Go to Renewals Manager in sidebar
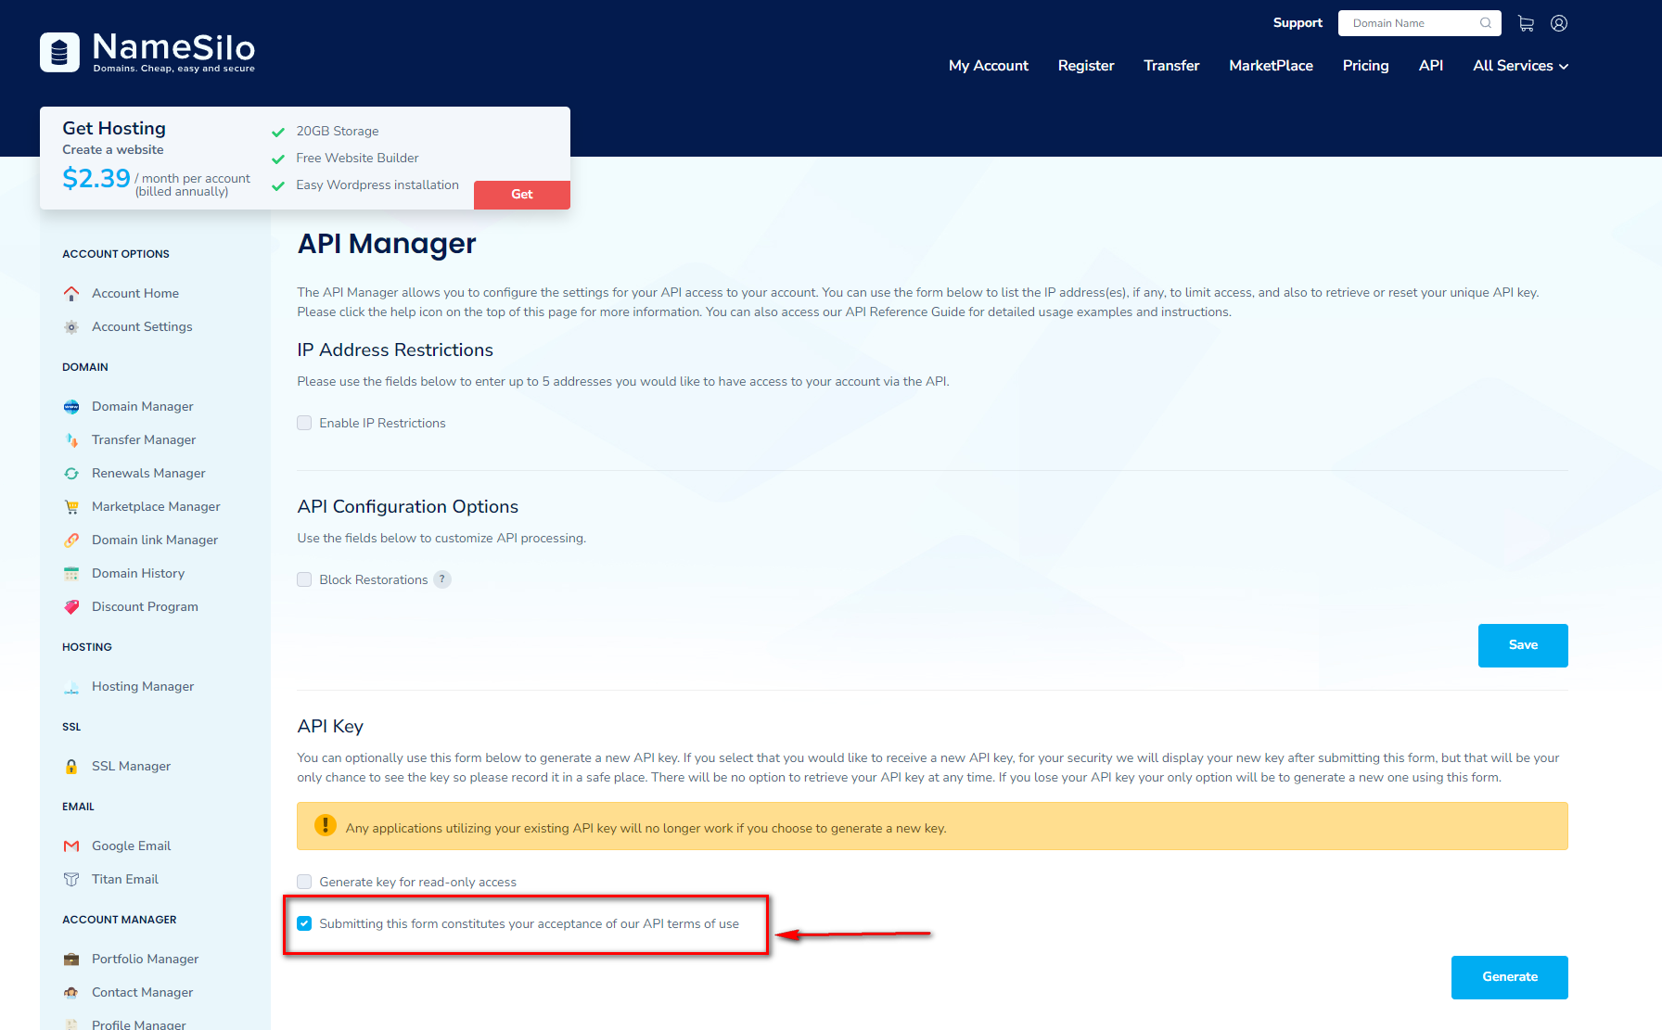 pyautogui.click(x=148, y=473)
